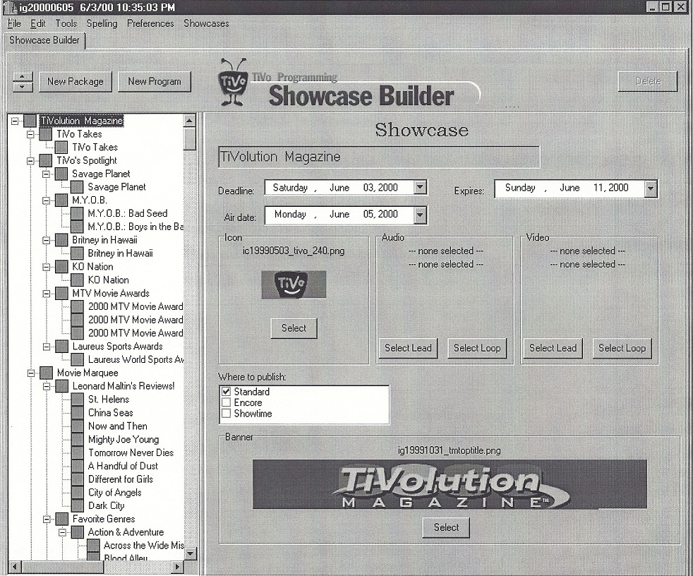Click the TiVolution Magazine banner image

coord(450,484)
